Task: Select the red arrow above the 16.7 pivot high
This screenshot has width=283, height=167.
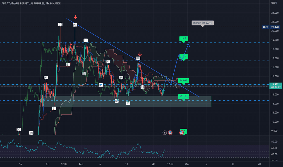Action: 140,54
